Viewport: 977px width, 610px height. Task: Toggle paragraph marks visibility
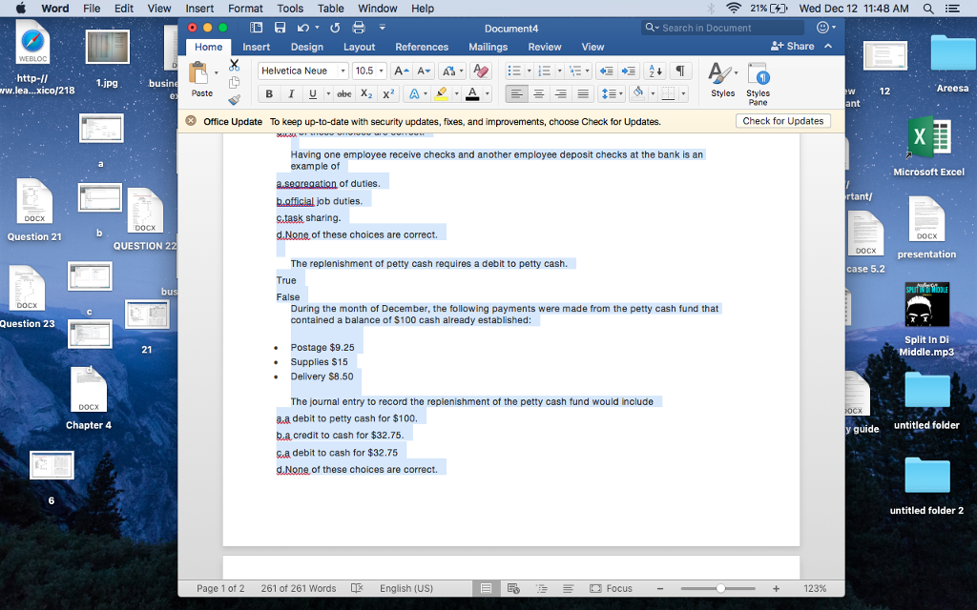point(680,71)
